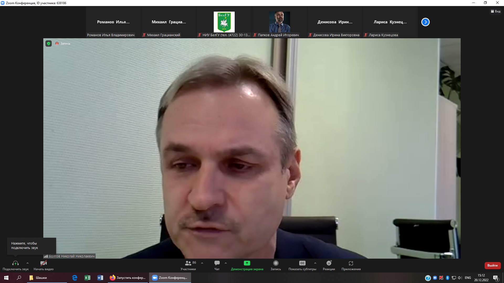Open Excel from the Windows taskbar
Image resolution: width=504 pixels, height=283 pixels.
click(87, 278)
